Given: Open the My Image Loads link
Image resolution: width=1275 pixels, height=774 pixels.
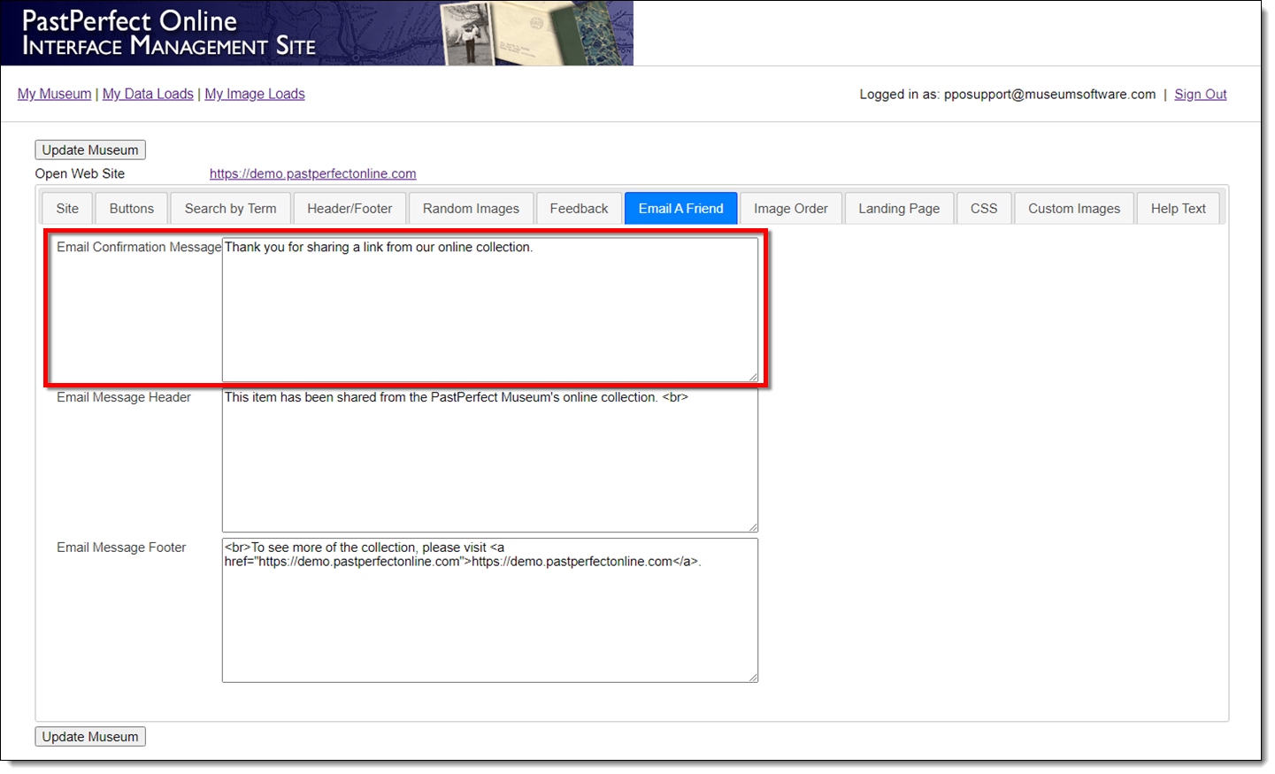Looking at the screenshot, I should point(255,94).
